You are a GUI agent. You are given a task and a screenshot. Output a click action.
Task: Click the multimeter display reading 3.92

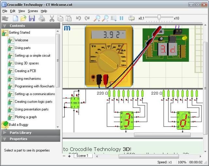108,35
